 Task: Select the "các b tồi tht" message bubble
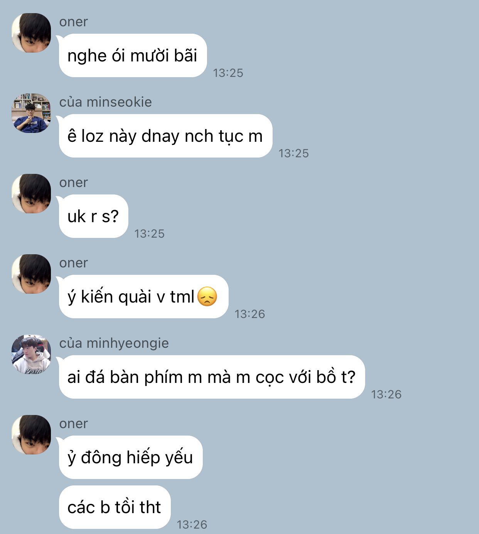(115, 507)
